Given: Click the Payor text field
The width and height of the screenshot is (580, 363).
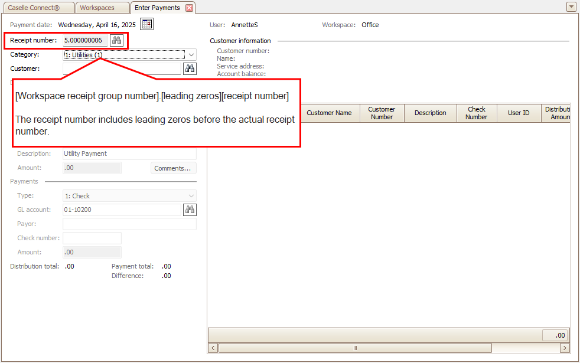Looking at the screenshot, I should tap(129, 224).
